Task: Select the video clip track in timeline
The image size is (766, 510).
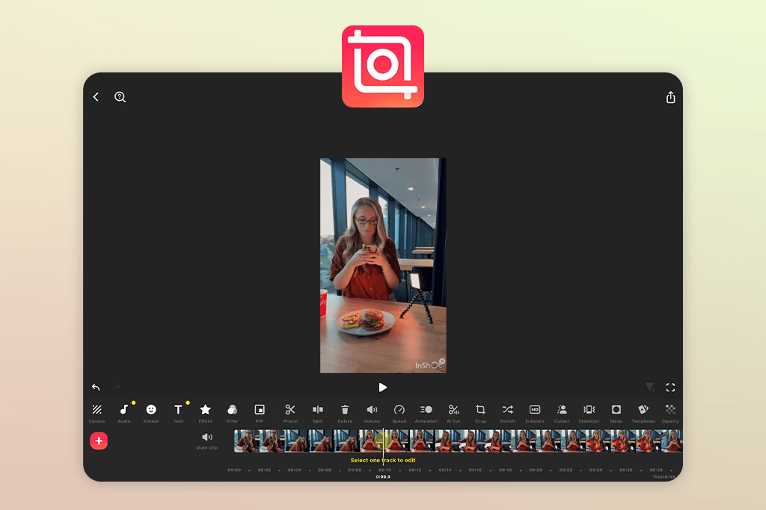Action: click(459, 441)
